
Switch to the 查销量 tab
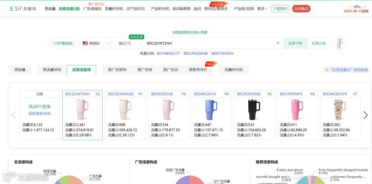(x=20, y=70)
